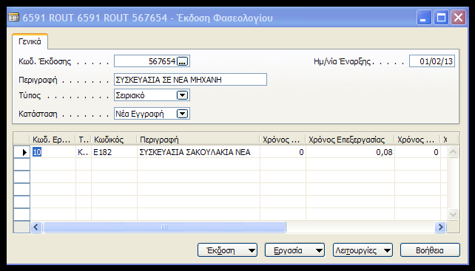Screen dimensions: 475x271
Task: Select the E182 code cell
Action: coord(114,152)
